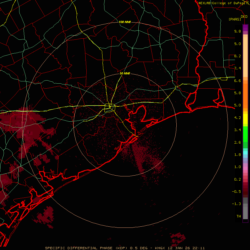Select the 7.4 scale value
This screenshot has height=250, width=250.
pyautogui.click(x=237, y=68)
